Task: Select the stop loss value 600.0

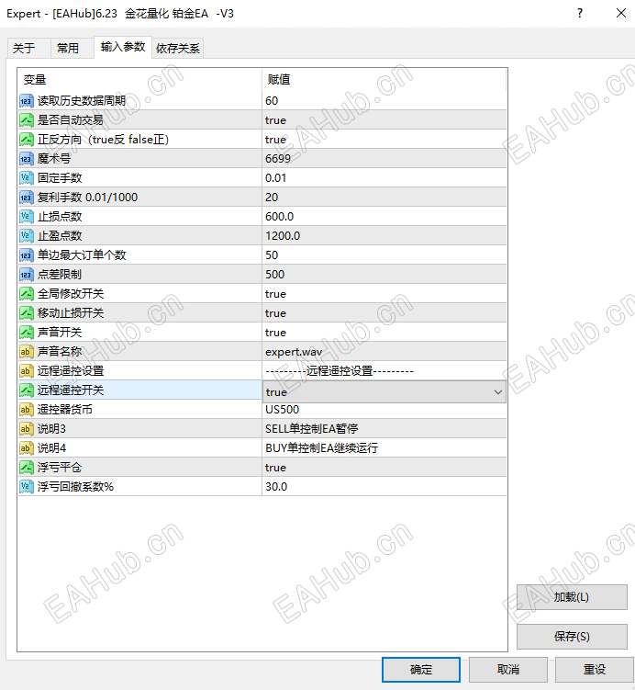Action: click(384, 217)
